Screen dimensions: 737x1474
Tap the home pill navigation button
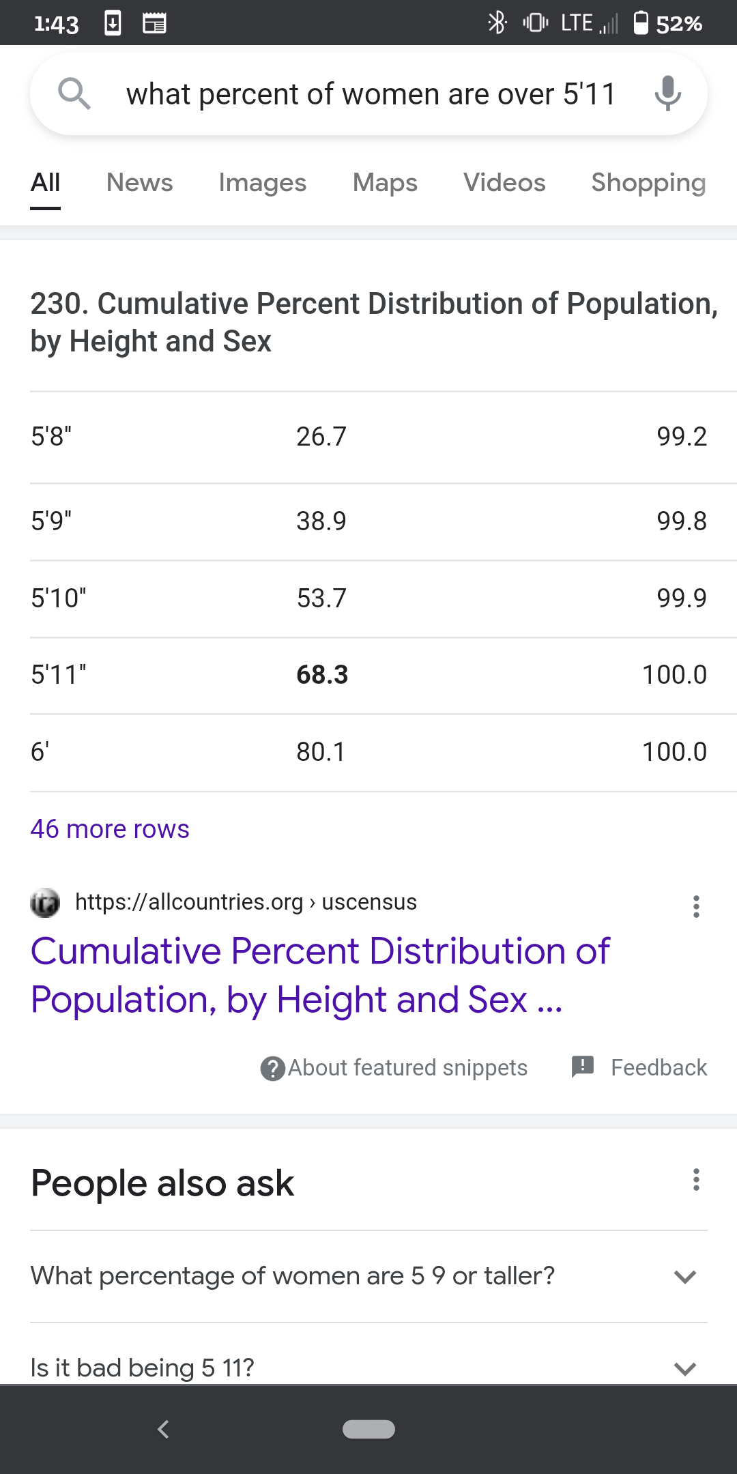coord(369,1429)
